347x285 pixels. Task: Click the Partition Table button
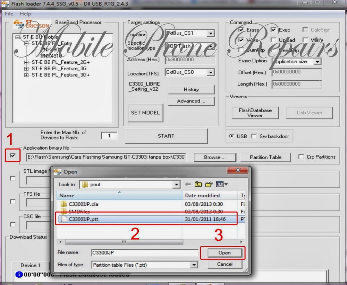pos(265,157)
